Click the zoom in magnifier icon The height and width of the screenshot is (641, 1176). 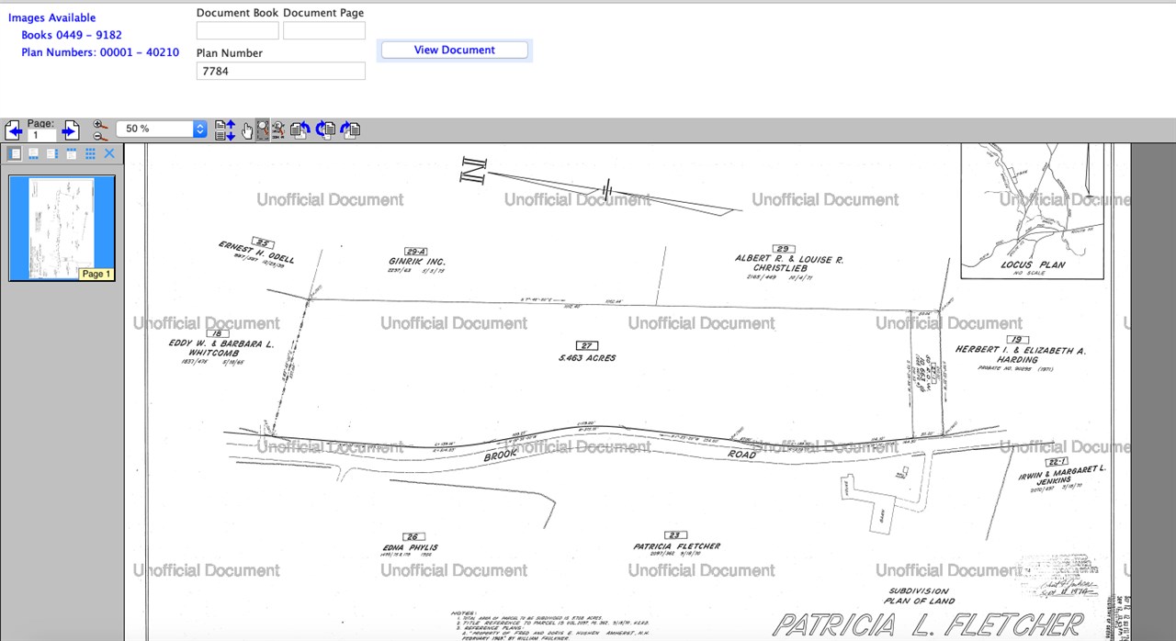tap(99, 124)
